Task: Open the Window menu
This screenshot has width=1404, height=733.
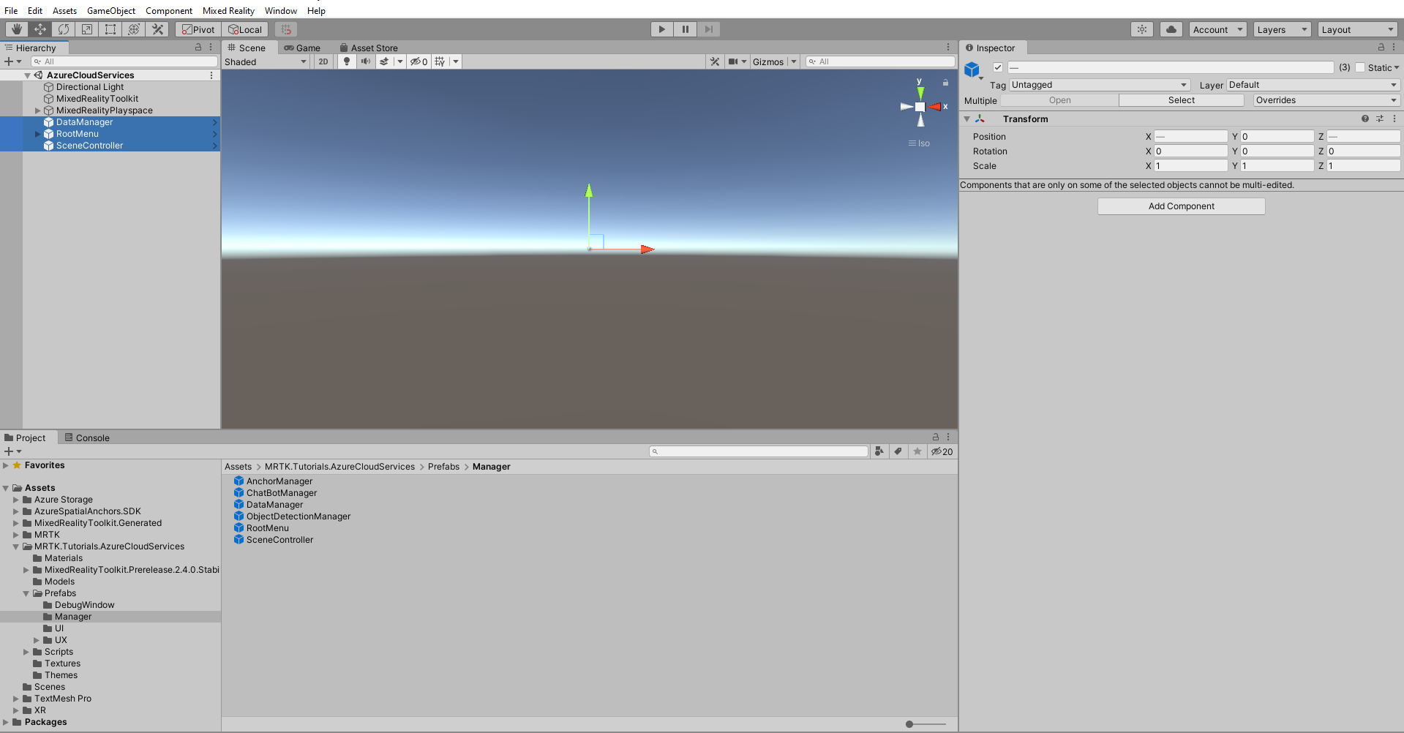Action: [281, 10]
